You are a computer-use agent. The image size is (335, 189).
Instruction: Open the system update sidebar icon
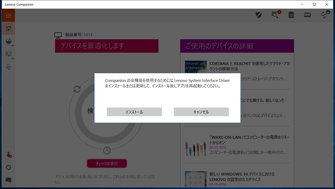tap(8, 67)
